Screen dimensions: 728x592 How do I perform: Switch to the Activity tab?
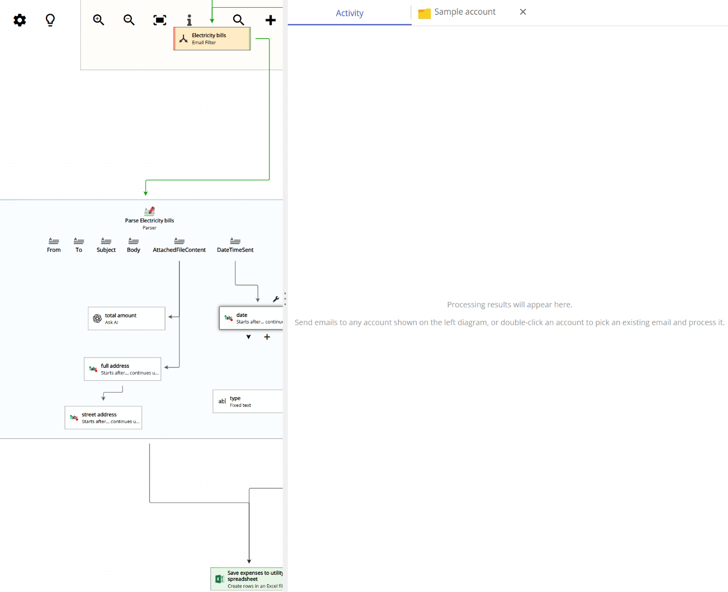[349, 13]
